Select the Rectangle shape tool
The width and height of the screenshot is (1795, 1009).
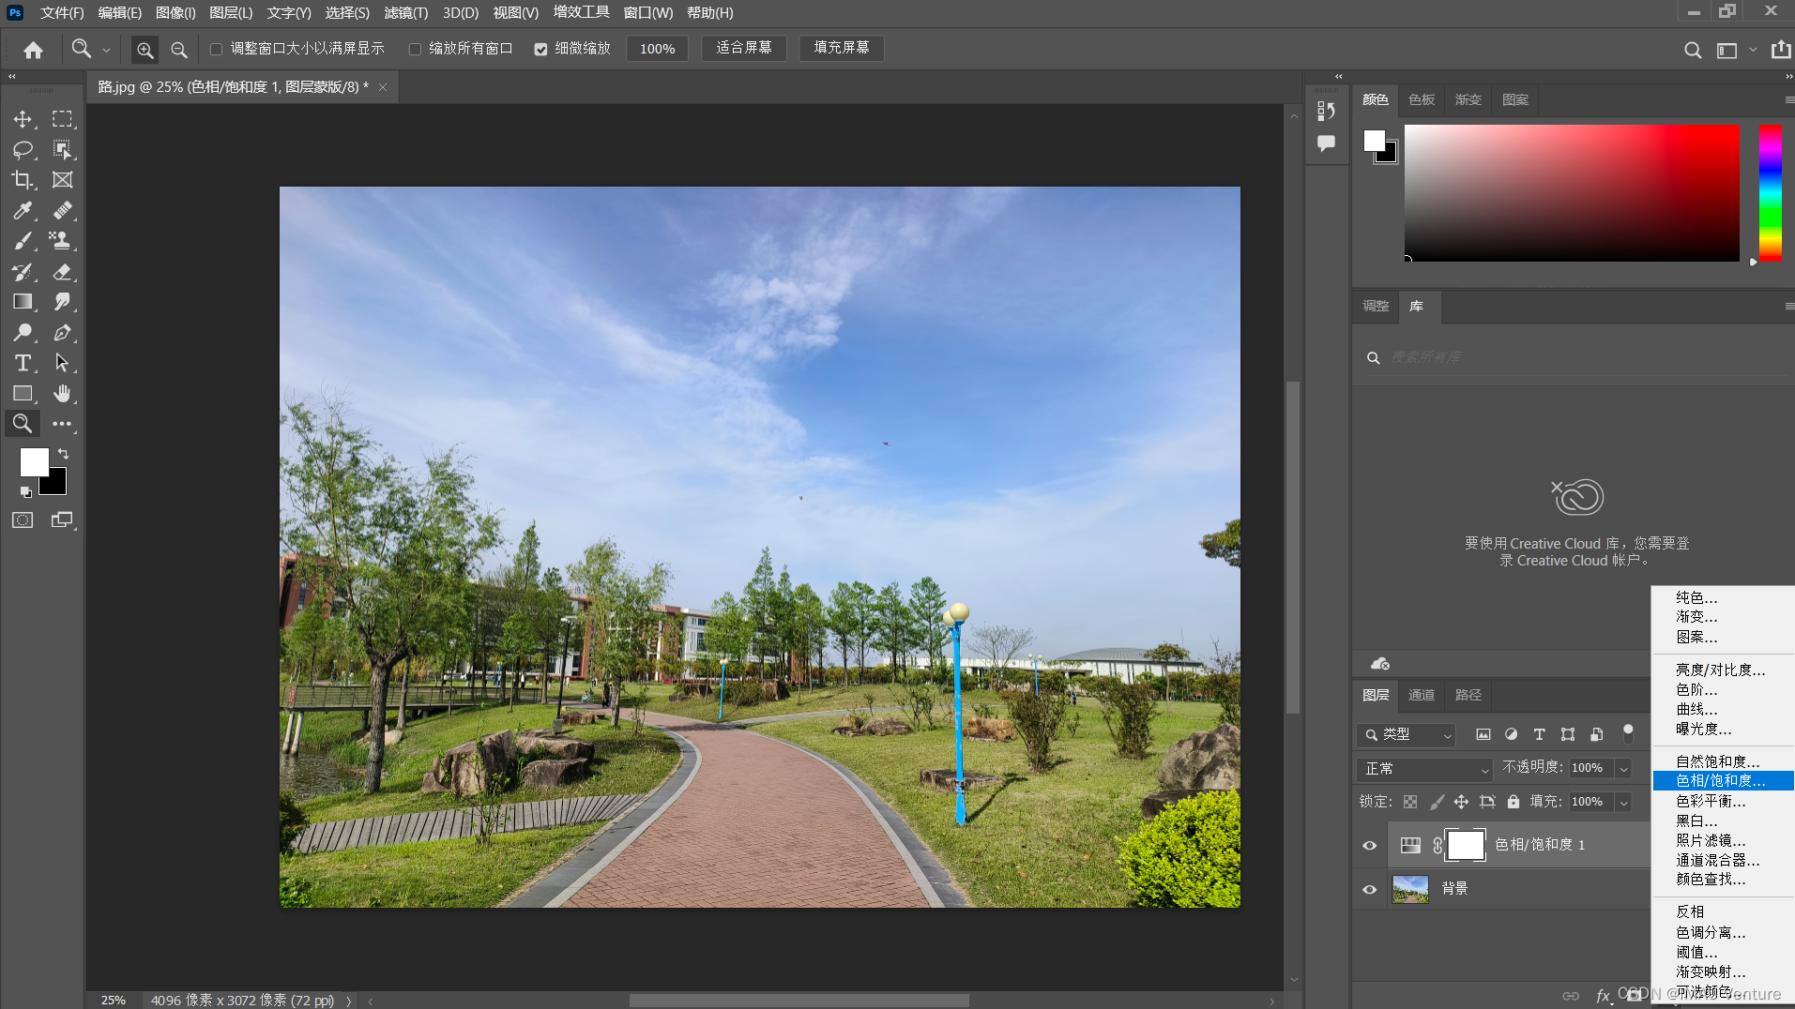23,393
